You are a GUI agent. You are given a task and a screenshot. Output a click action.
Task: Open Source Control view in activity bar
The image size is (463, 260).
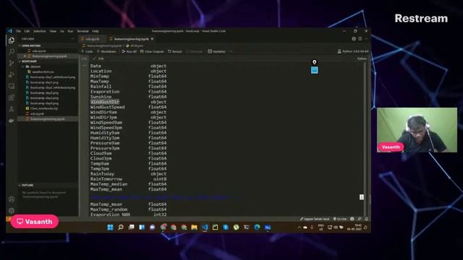pyautogui.click(x=12, y=64)
